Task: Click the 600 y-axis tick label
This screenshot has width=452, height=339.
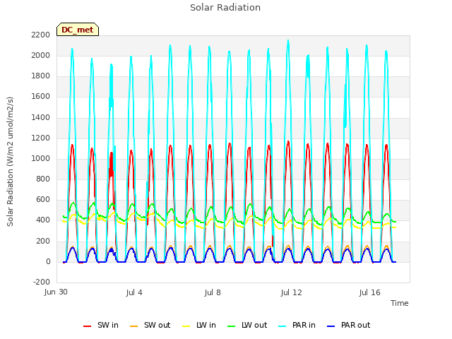Action: [43, 199]
